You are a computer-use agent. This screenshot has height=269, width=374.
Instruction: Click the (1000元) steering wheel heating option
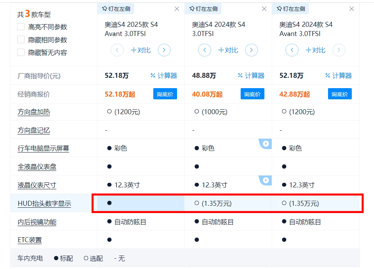[211, 112]
